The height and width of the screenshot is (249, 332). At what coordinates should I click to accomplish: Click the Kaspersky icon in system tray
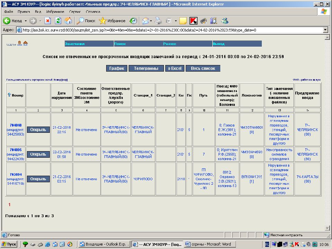tap(297, 245)
